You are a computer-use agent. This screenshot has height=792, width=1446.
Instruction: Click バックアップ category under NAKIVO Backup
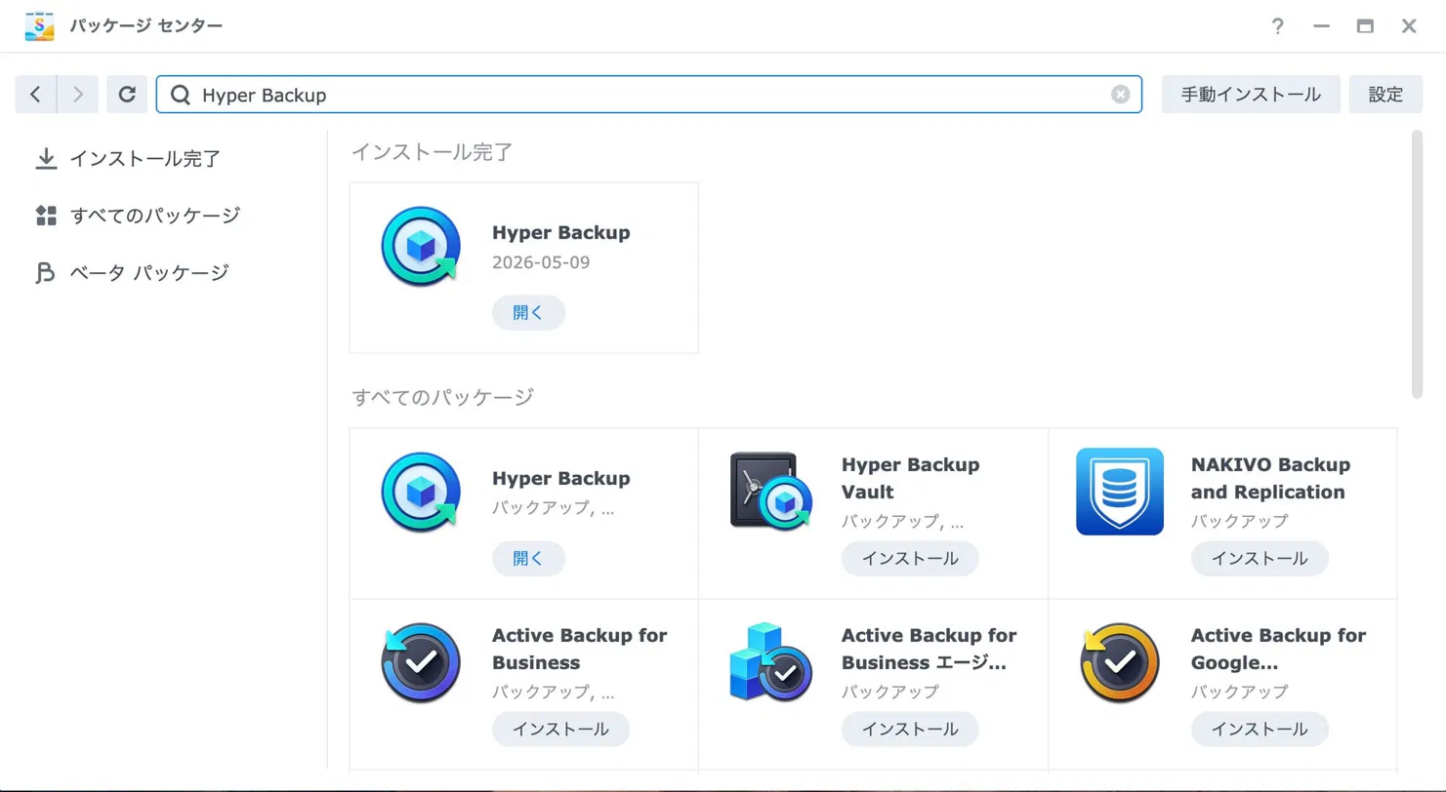tap(1239, 521)
